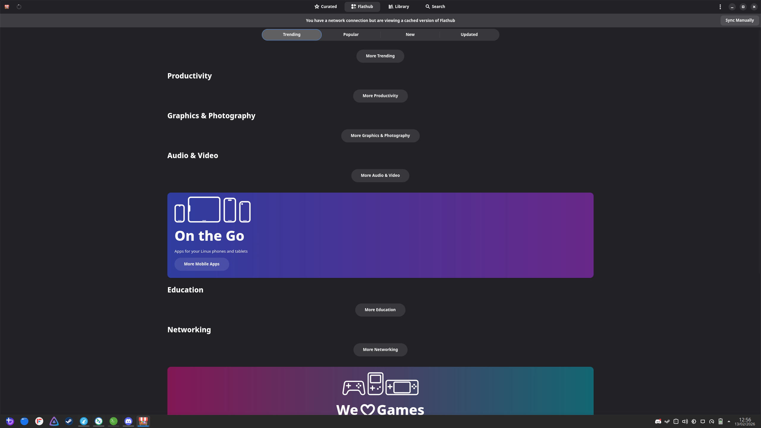Expand hidden system tray icons arrow

(729, 421)
